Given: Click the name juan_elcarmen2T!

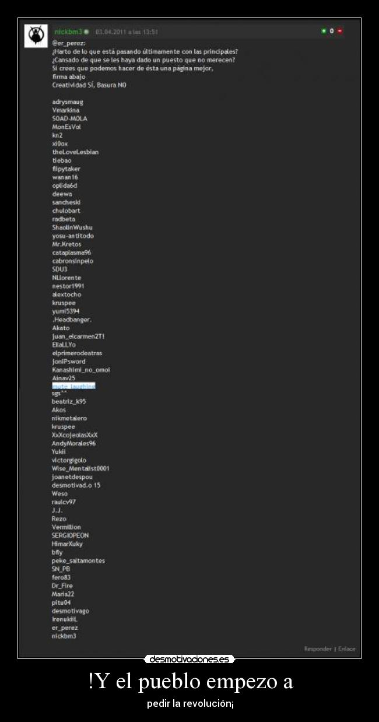Looking at the screenshot, I should 78,336.
